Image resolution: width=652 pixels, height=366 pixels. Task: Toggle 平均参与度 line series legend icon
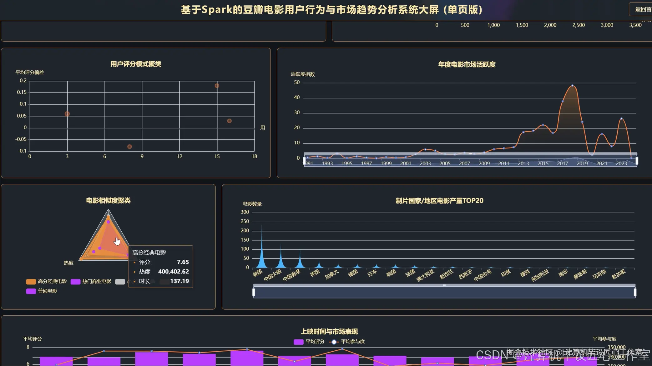pos(334,342)
